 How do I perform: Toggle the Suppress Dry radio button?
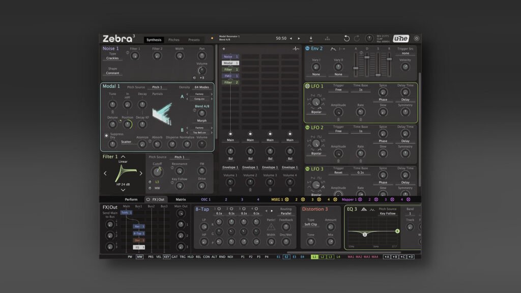click(x=106, y=135)
